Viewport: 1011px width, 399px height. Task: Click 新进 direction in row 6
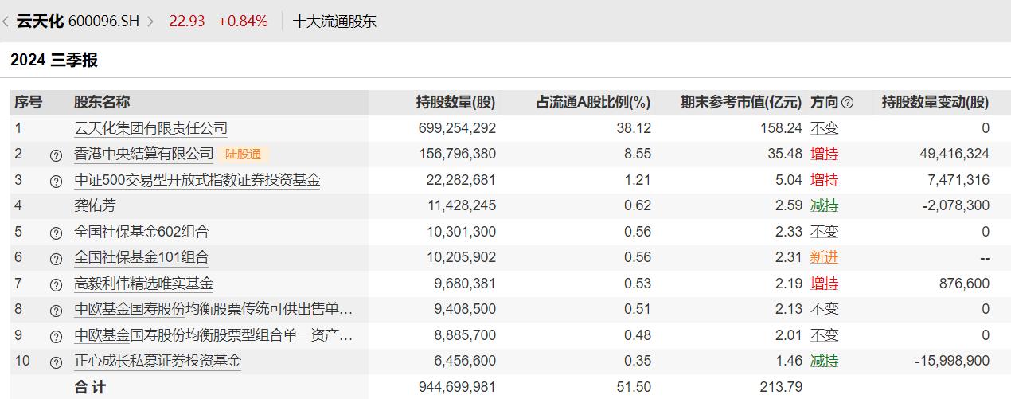click(x=825, y=257)
